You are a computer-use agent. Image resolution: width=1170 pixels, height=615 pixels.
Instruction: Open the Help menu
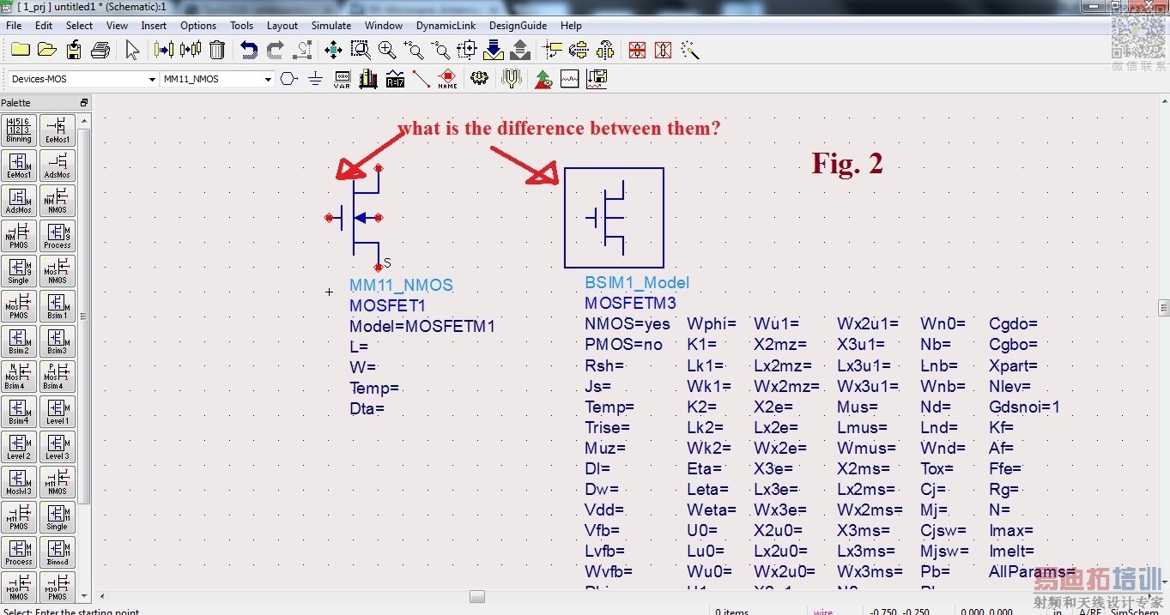click(x=571, y=26)
